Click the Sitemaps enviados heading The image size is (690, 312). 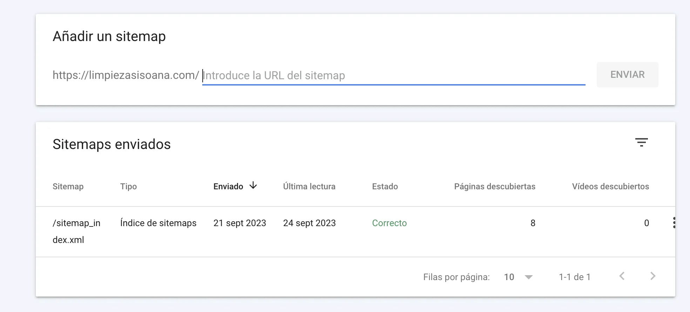pyautogui.click(x=111, y=144)
